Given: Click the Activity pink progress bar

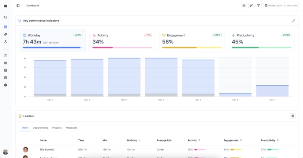Looking at the screenshot, I should coord(122,47).
